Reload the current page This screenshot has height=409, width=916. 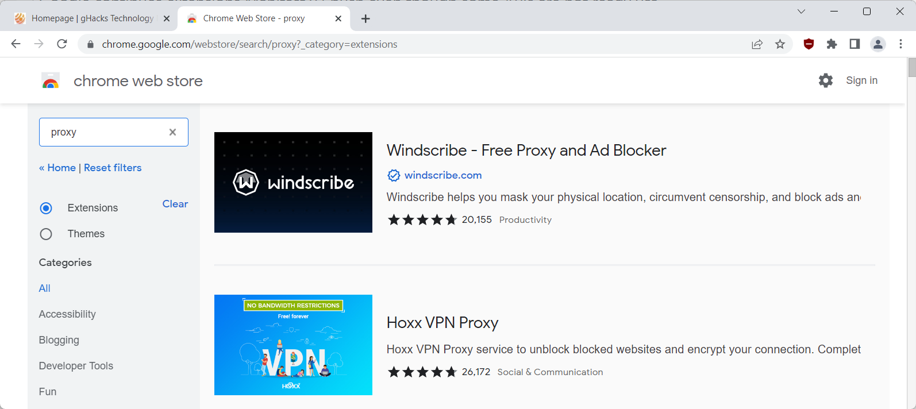(62, 44)
